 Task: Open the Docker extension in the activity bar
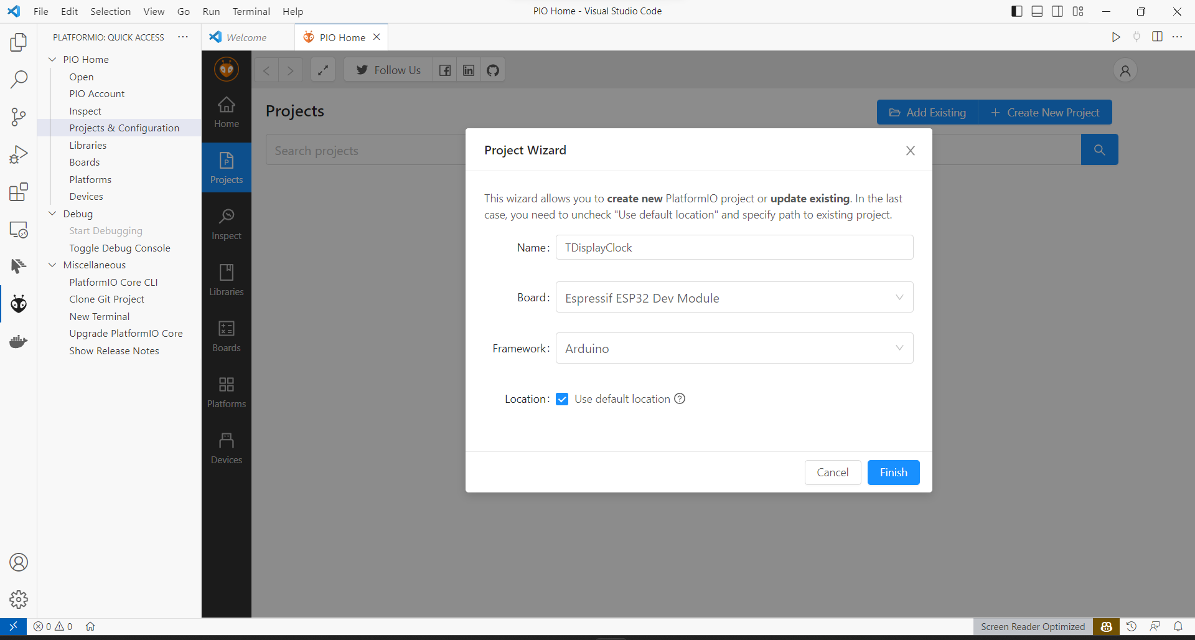[x=18, y=341]
